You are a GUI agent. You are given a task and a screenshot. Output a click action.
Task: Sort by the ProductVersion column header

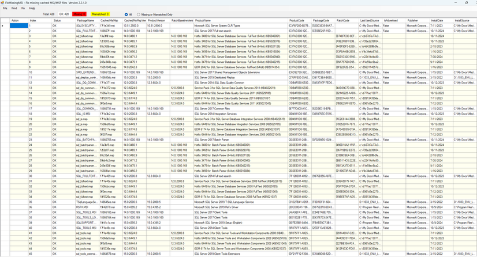click(158, 20)
